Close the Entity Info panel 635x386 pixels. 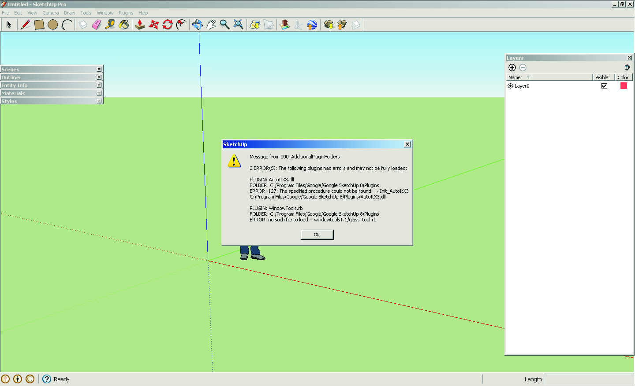click(99, 85)
